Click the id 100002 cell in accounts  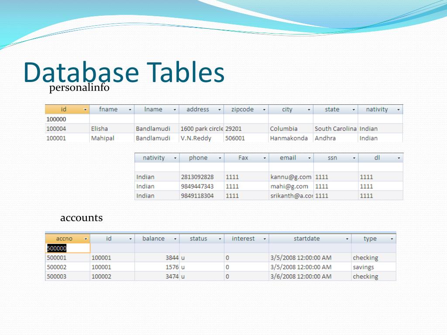click(x=112, y=276)
